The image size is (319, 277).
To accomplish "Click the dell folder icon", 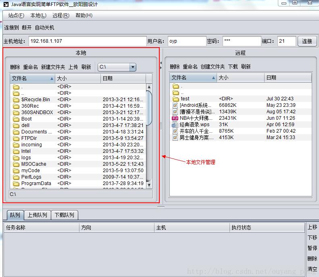I will [16, 125].
